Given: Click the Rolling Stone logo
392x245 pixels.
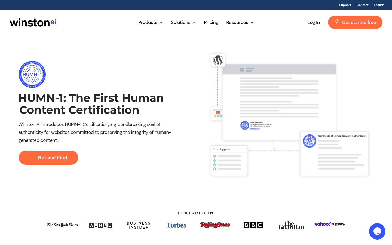Looking at the screenshot, I should (x=215, y=225).
